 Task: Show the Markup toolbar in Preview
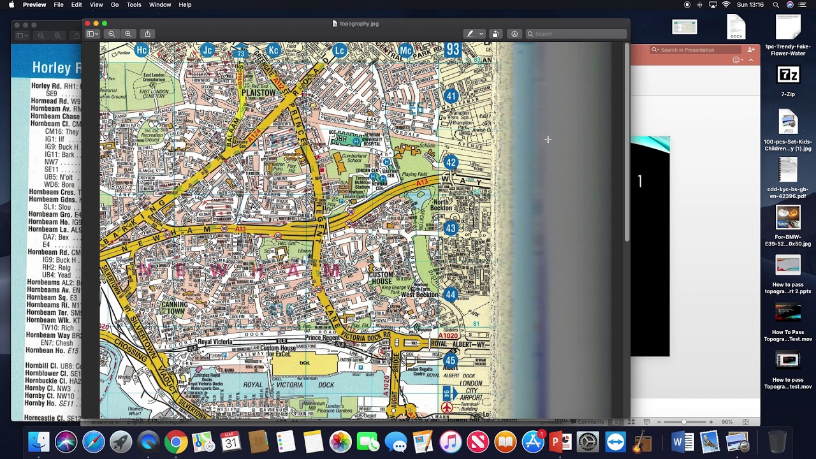coord(514,34)
